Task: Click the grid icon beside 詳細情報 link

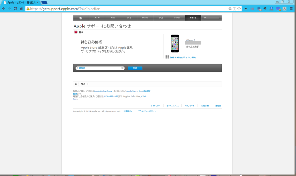Action: (x=167, y=57)
